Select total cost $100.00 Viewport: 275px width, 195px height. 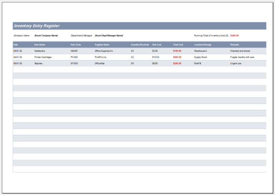point(177,51)
